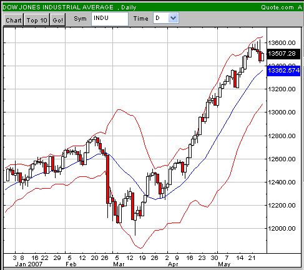Click the DOW JONES INDUSTRIAL AVERAGE title
The width and height of the screenshot is (304, 270).
click(58, 7)
